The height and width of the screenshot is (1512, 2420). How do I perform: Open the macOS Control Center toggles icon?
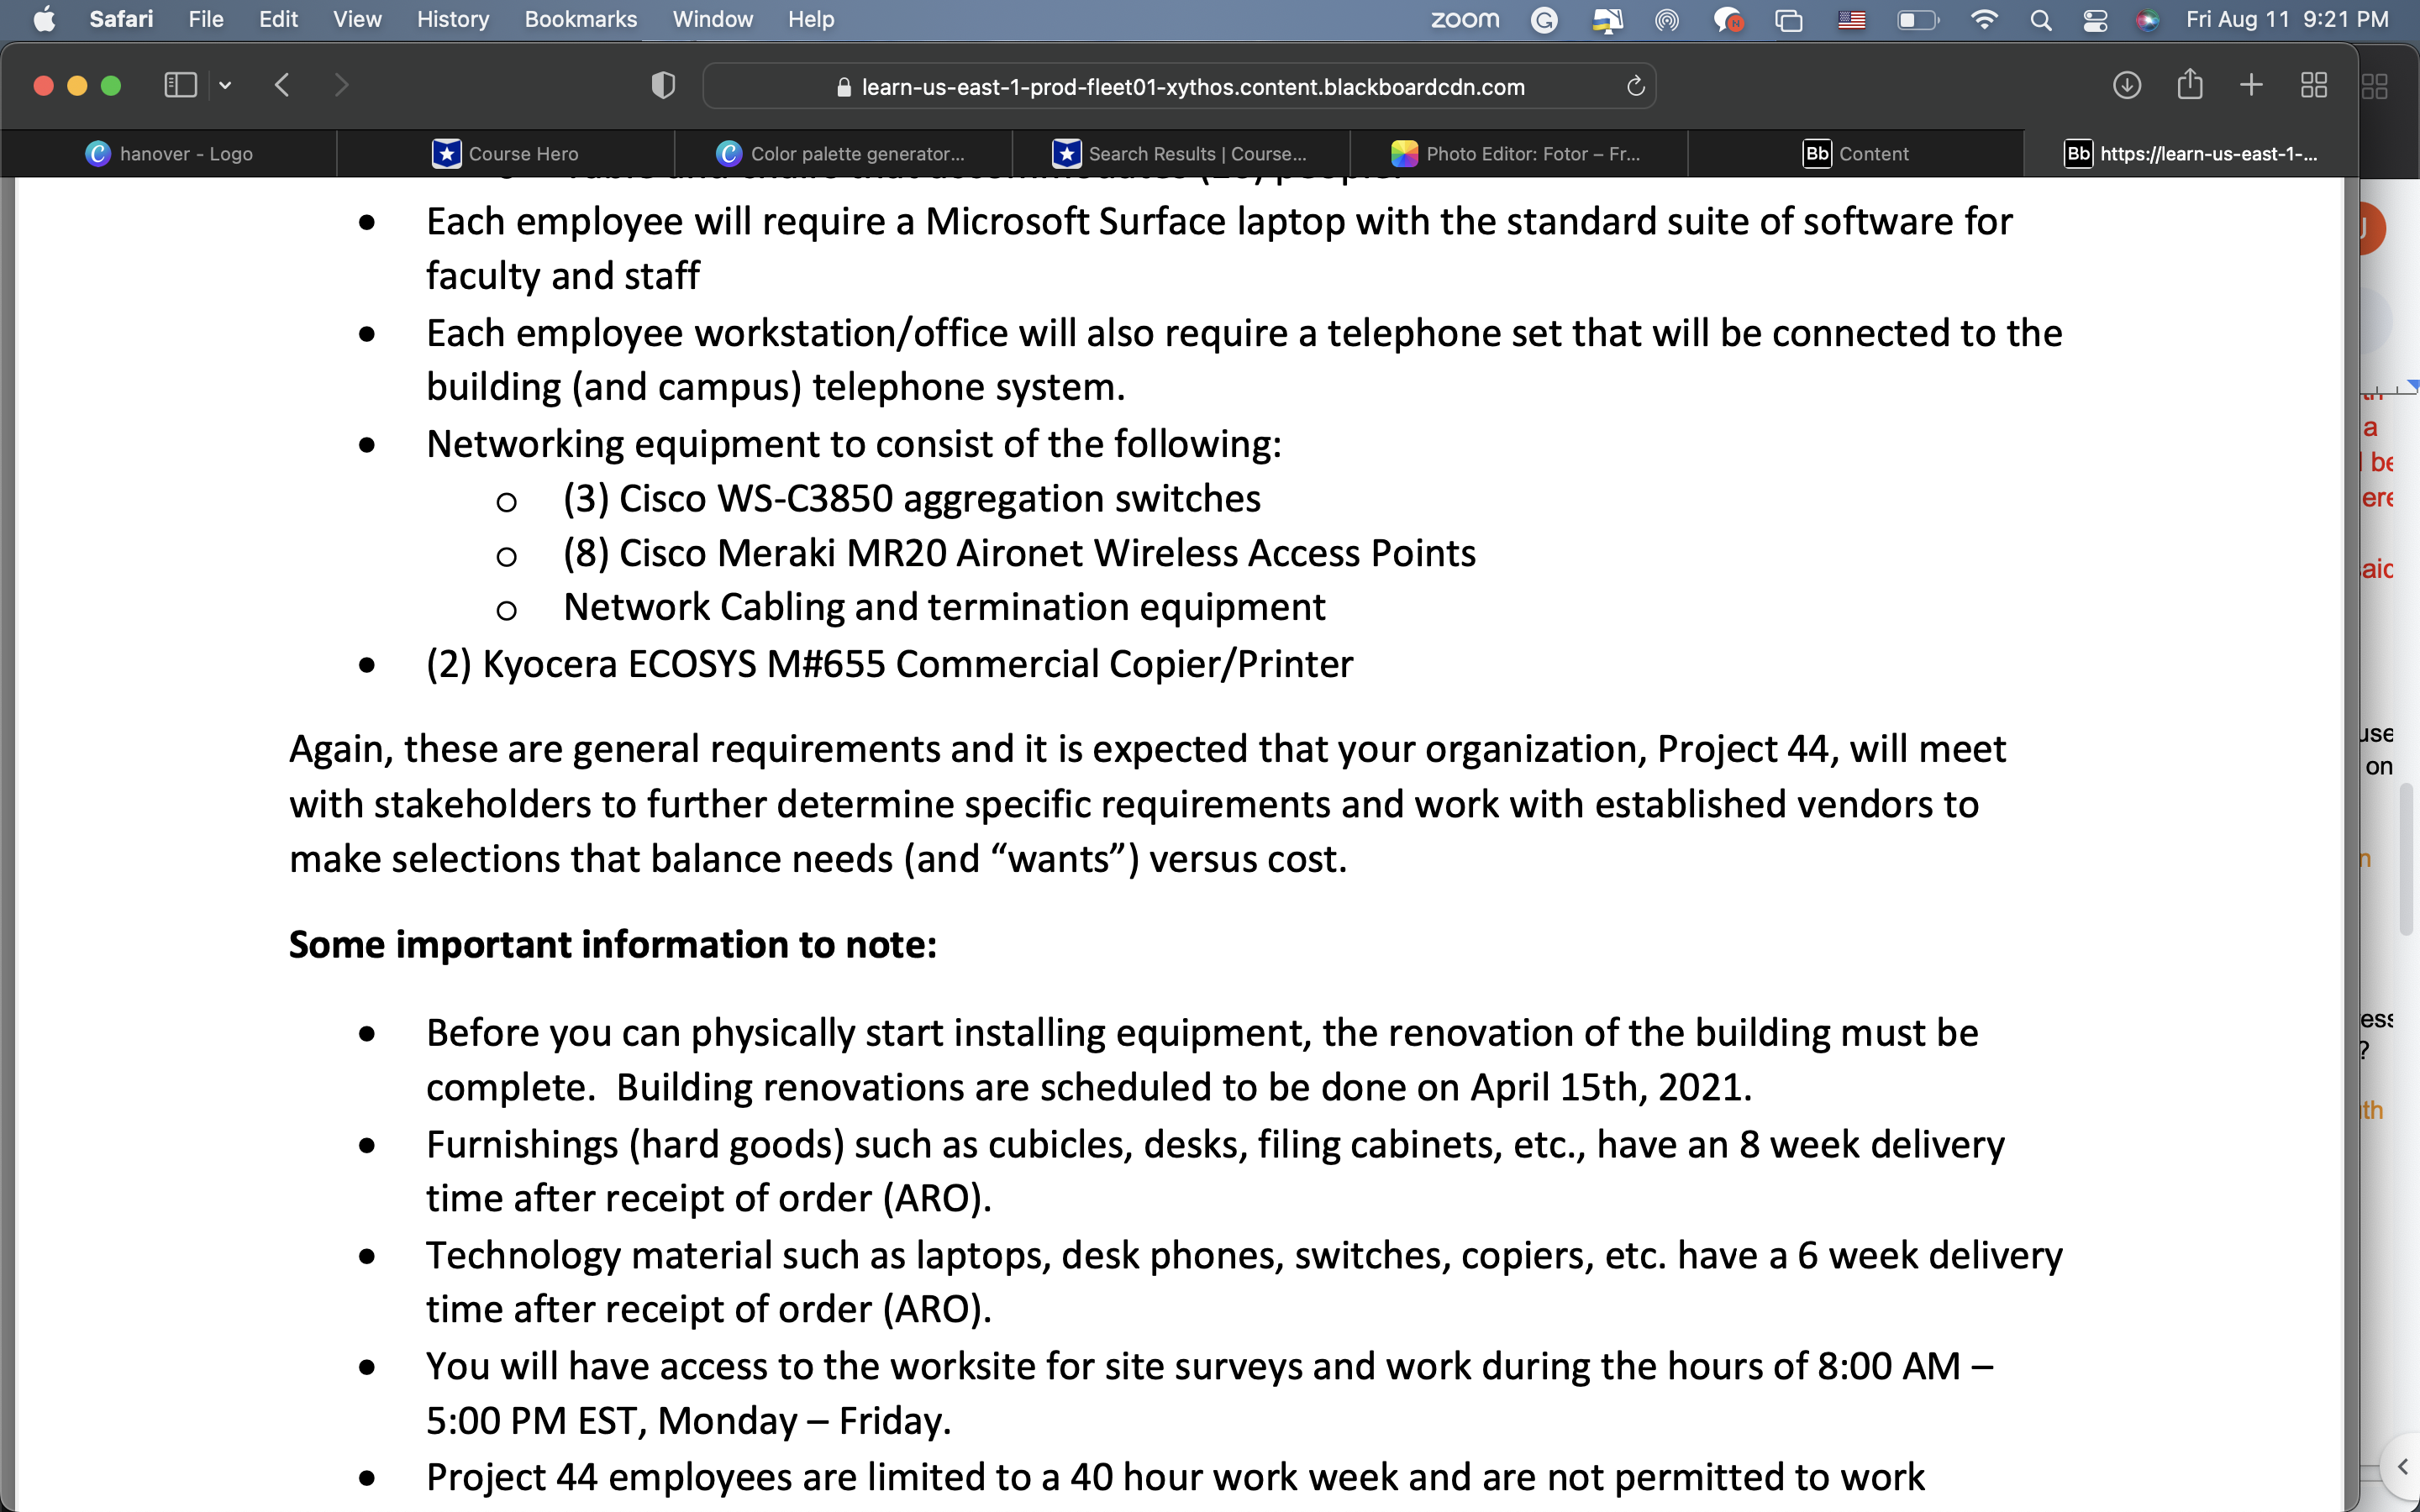2094,20
